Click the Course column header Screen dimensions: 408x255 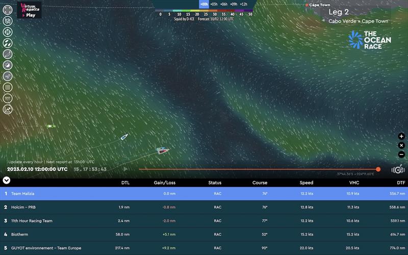(260, 183)
